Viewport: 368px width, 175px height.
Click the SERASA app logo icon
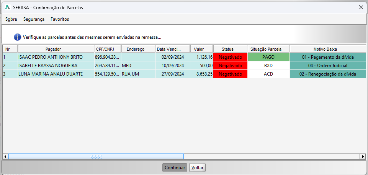[8, 7]
